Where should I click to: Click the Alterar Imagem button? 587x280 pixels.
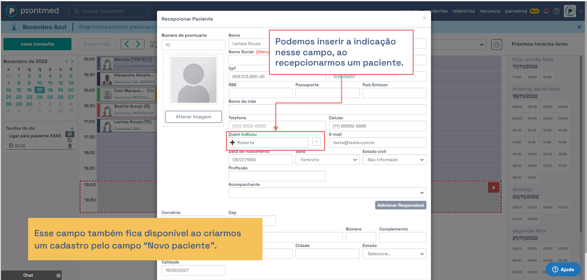click(x=193, y=117)
